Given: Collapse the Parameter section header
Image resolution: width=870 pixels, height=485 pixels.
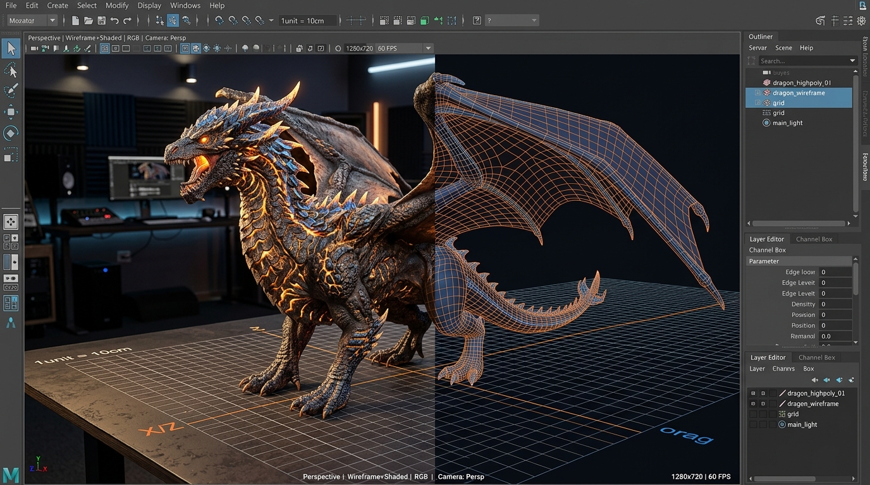Looking at the screenshot, I should point(799,261).
